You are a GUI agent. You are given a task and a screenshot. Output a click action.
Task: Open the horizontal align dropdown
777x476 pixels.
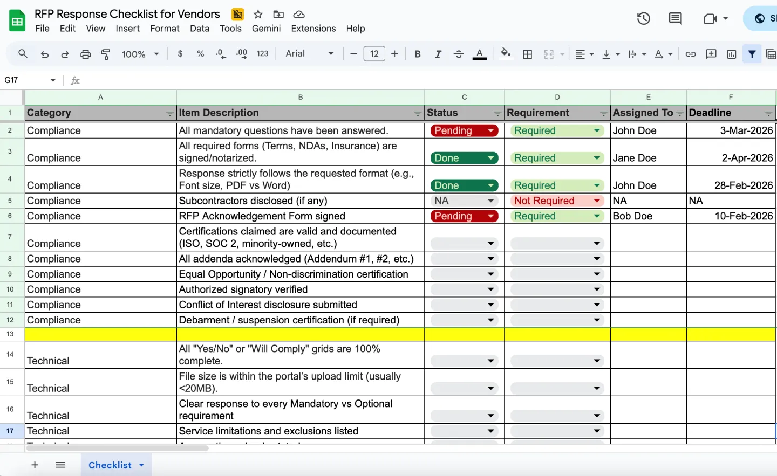(584, 54)
